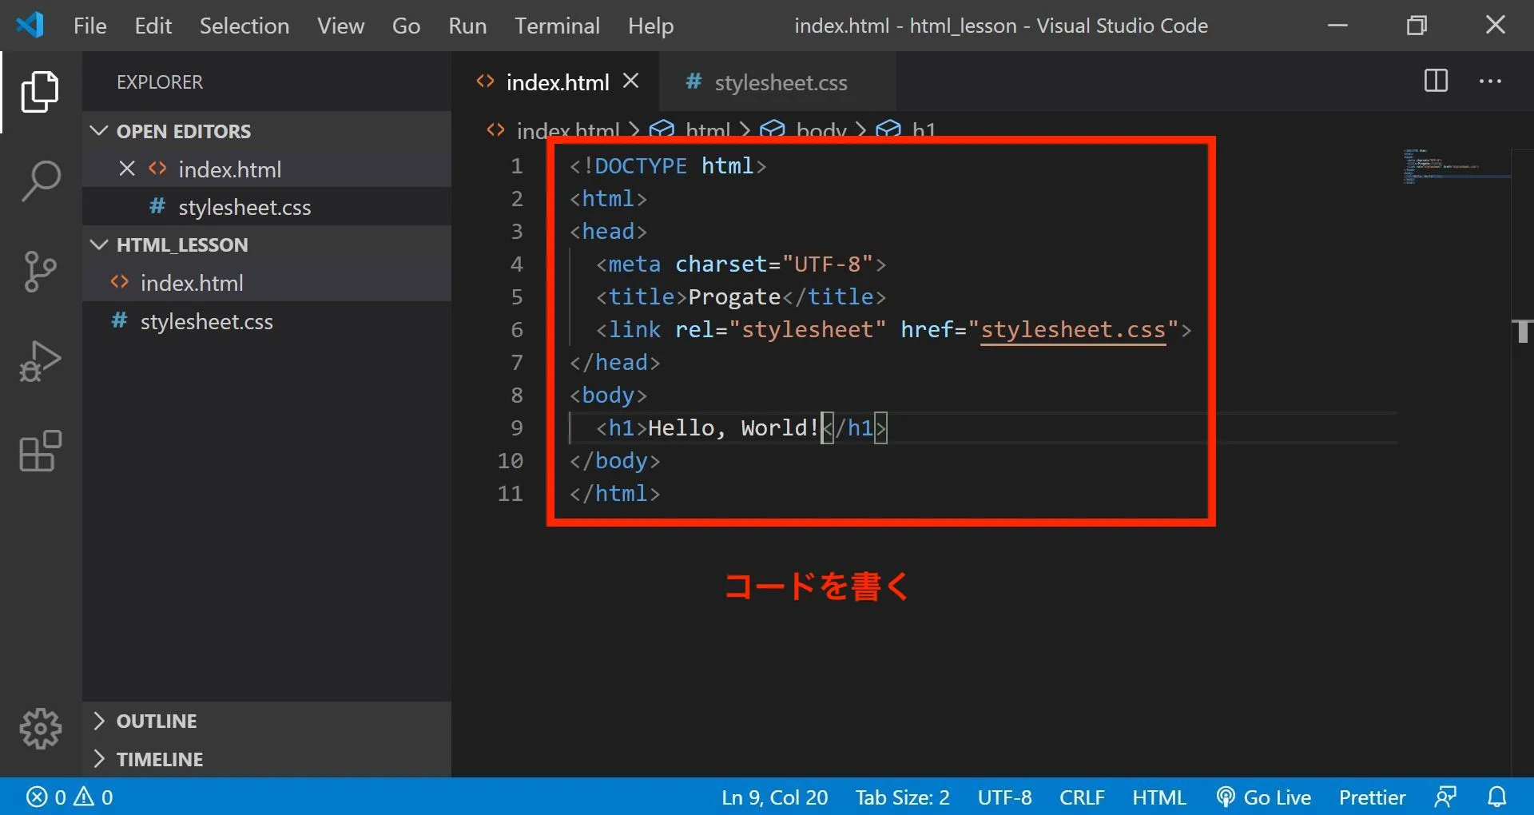The height and width of the screenshot is (815, 1534).
Task: Open the Source Control icon
Action: [40, 272]
